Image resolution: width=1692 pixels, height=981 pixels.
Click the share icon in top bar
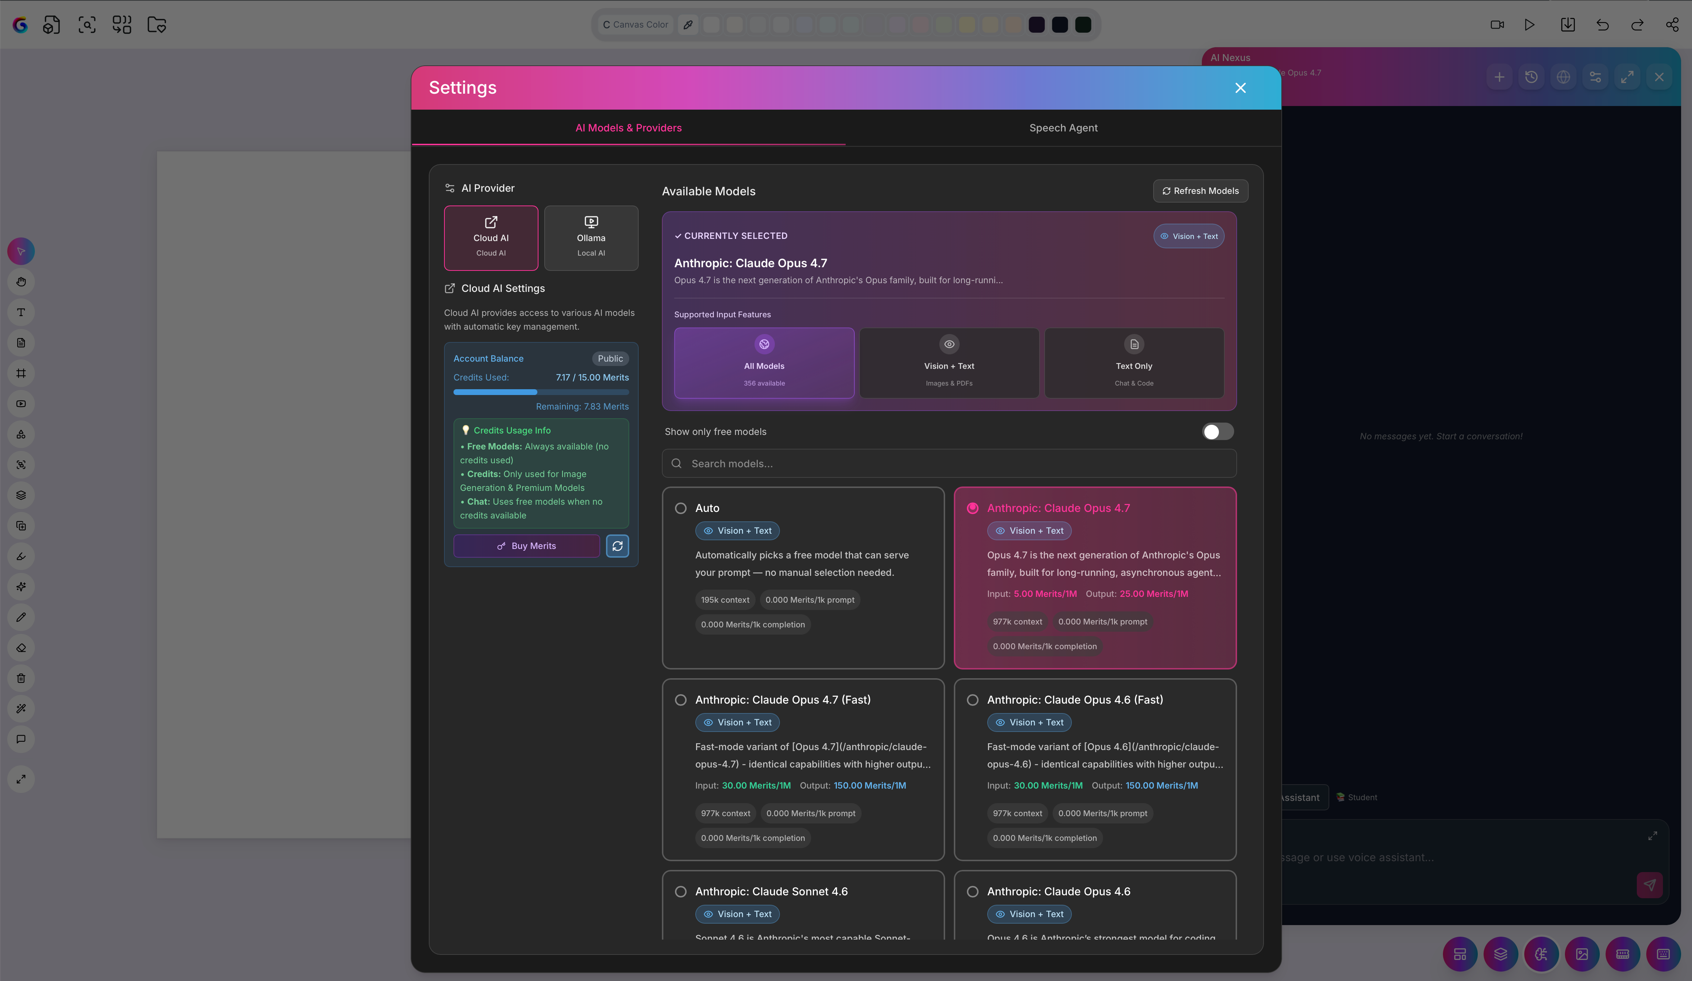(1672, 25)
